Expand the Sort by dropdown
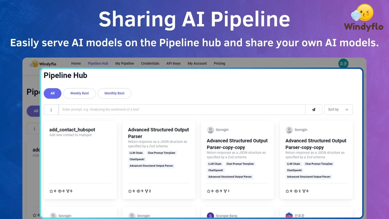The width and height of the screenshot is (389, 219). 338,110
